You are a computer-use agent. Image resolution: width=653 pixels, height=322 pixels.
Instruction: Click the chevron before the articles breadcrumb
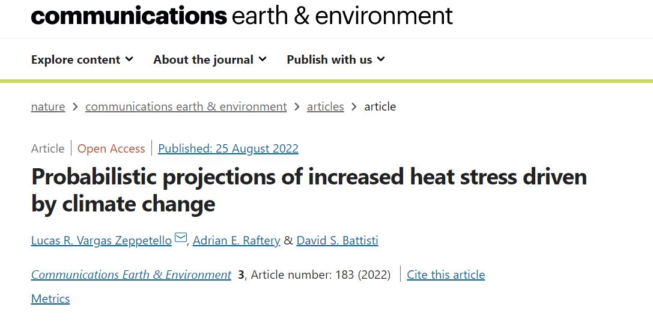[x=297, y=106]
